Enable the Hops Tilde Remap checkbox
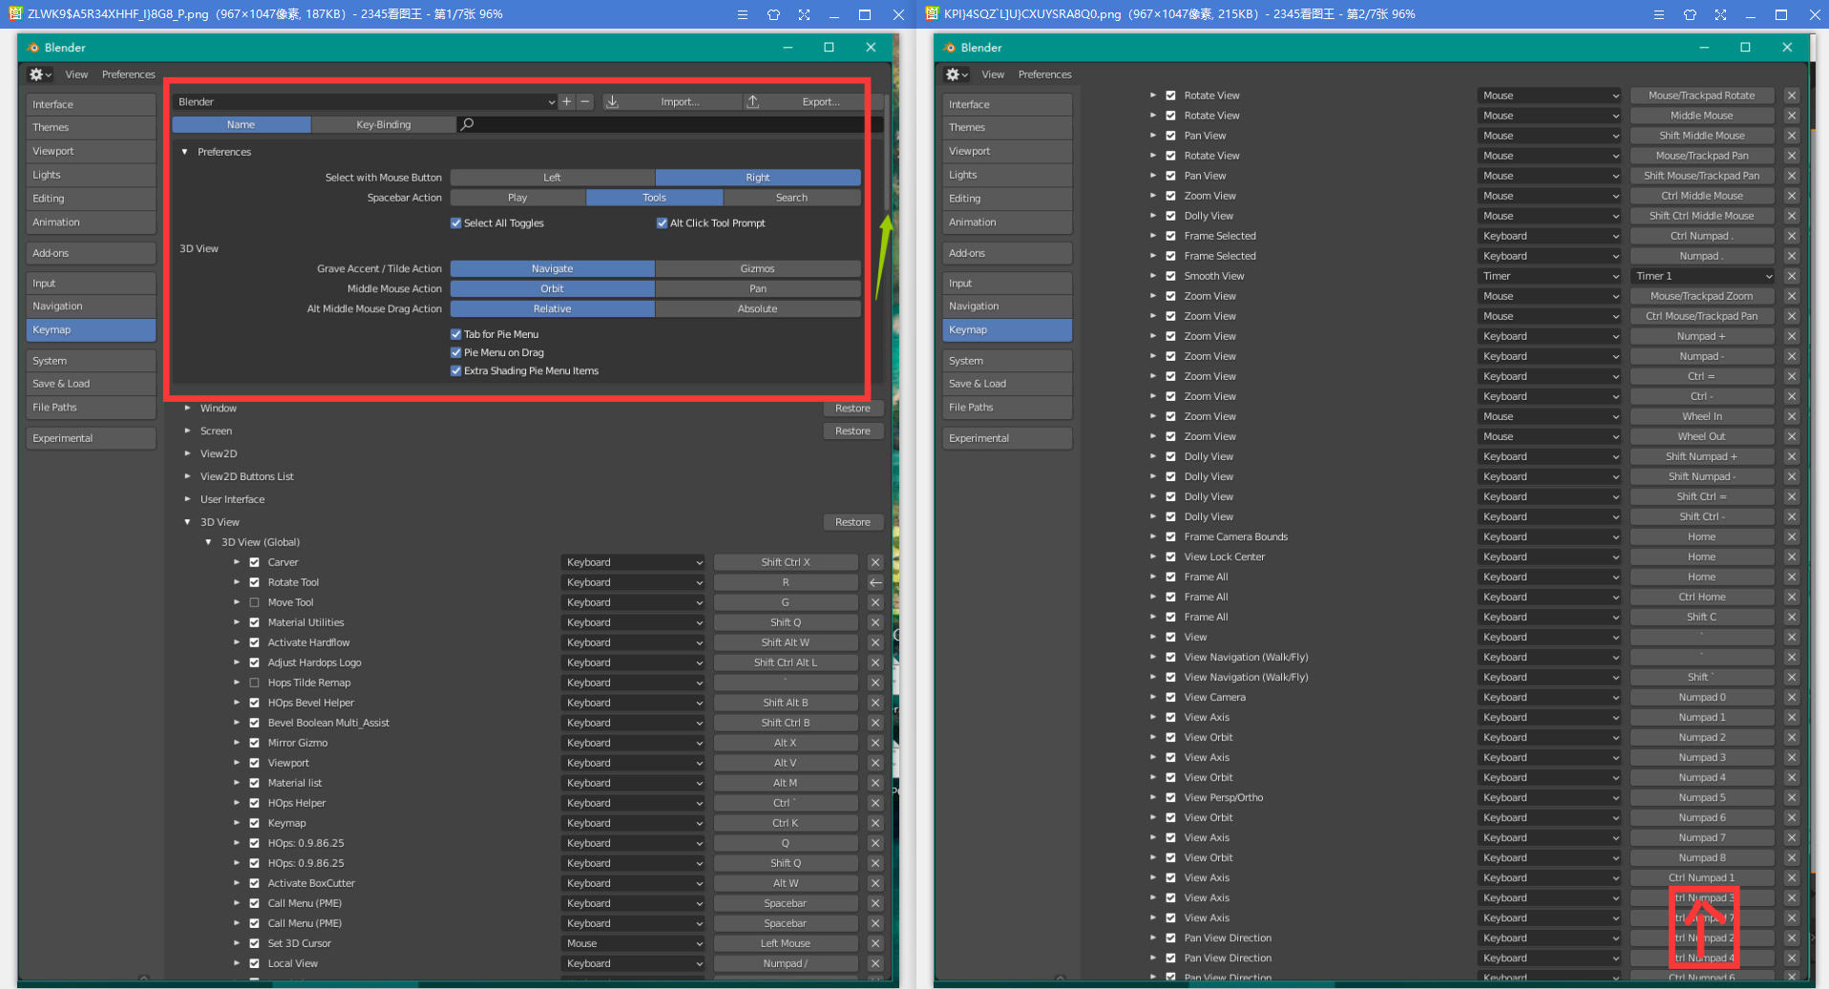Screen dimensions: 1829x989 click(x=255, y=683)
